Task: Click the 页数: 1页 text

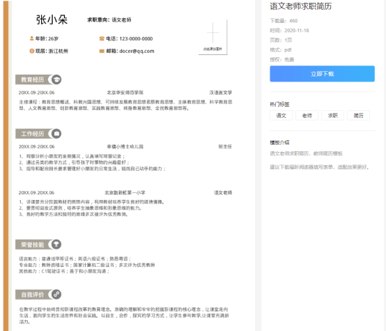Action: coord(281,40)
